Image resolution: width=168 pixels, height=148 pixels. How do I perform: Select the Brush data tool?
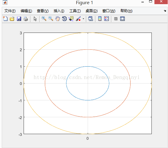click(x=78, y=19)
